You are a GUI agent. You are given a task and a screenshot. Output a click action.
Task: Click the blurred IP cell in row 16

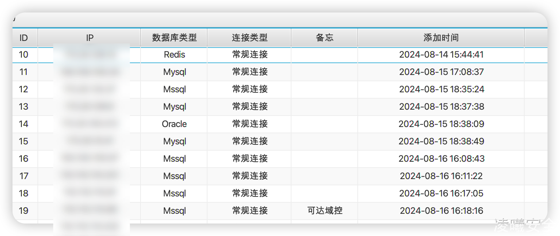click(x=90, y=159)
